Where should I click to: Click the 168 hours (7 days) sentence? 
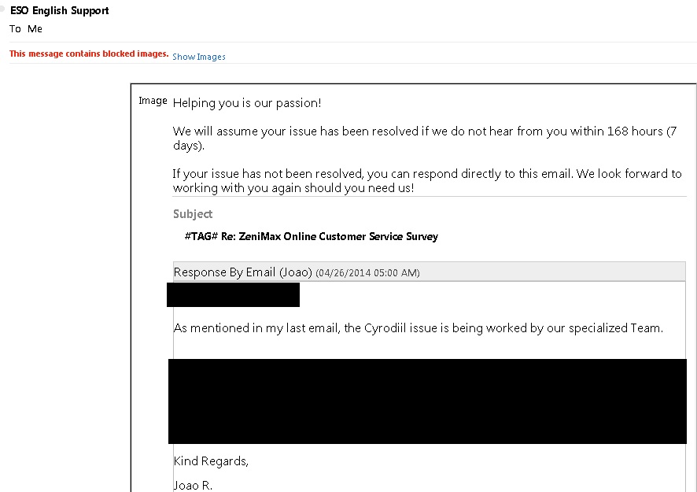pos(425,139)
